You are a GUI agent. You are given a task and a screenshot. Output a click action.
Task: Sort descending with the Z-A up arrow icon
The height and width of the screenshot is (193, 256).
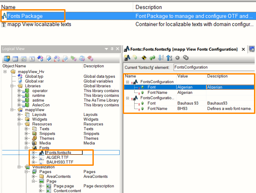[x=169, y=58]
